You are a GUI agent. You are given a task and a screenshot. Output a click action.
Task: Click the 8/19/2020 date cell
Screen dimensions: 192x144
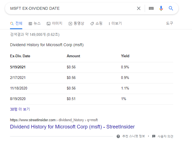pos(18,99)
